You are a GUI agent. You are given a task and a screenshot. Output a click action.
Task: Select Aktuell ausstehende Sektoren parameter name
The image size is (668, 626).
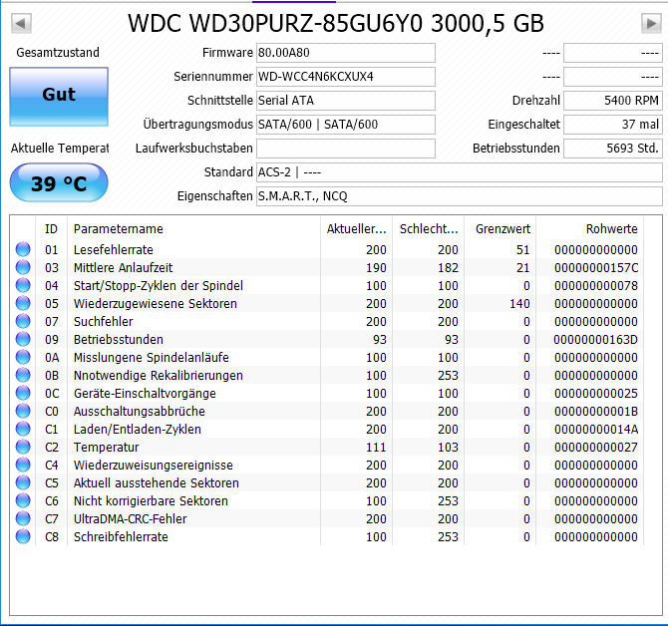pyautogui.click(x=156, y=482)
